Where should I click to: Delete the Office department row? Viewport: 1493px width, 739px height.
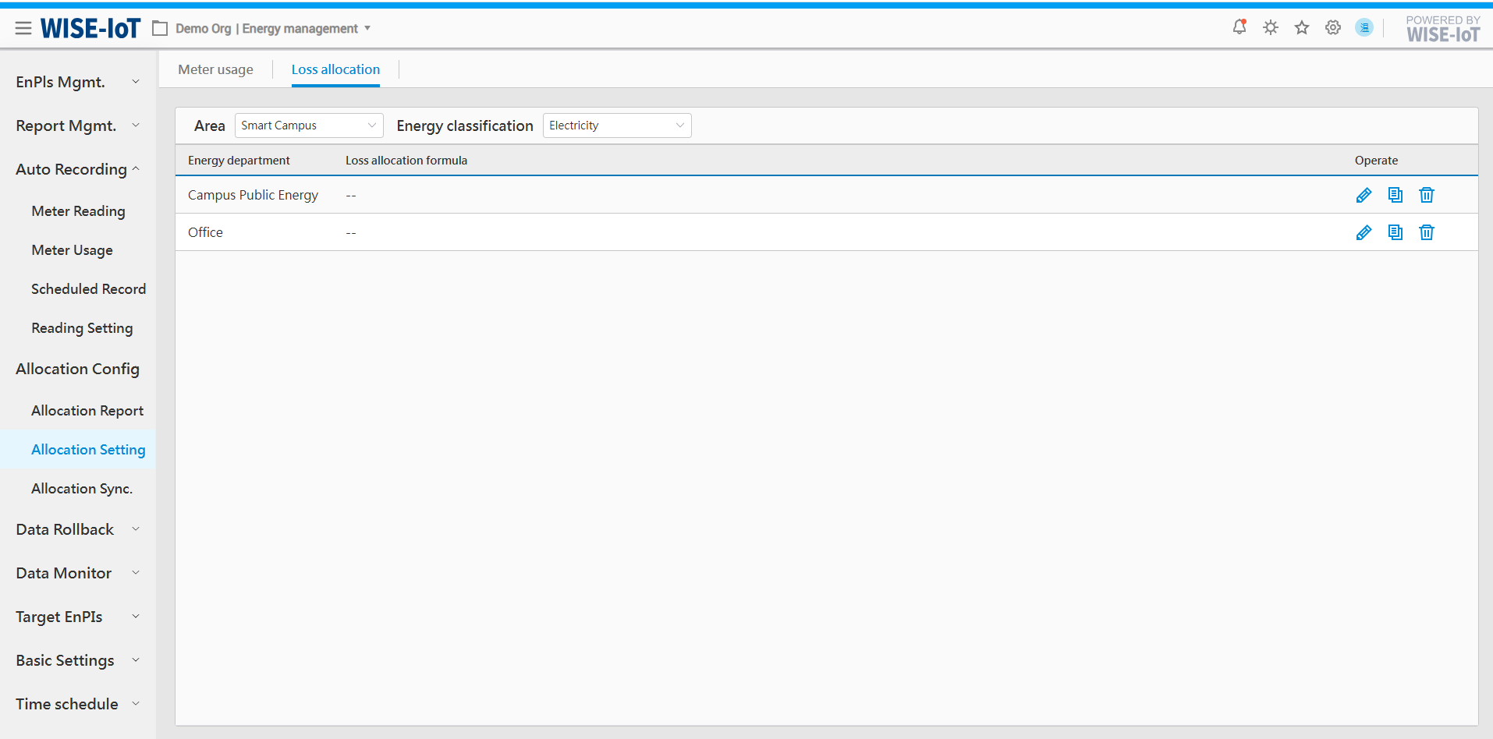pos(1426,232)
